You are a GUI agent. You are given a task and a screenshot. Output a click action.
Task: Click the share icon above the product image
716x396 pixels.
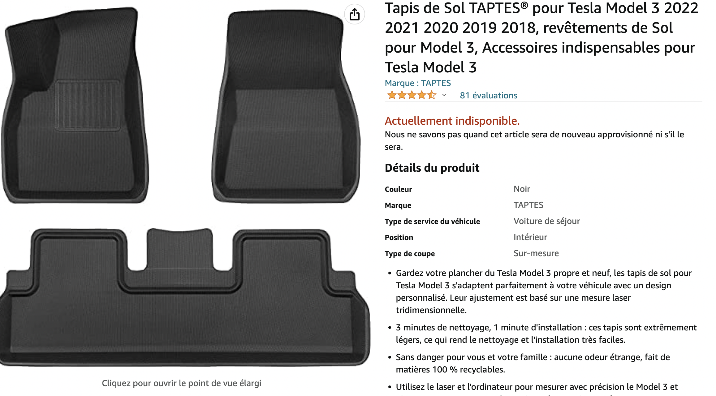click(x=355, y=14)
